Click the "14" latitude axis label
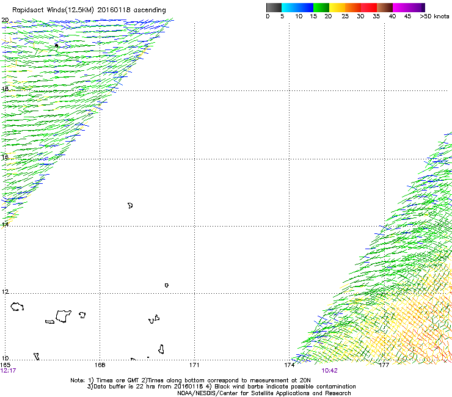452x397 pixels. pos(5,224)
